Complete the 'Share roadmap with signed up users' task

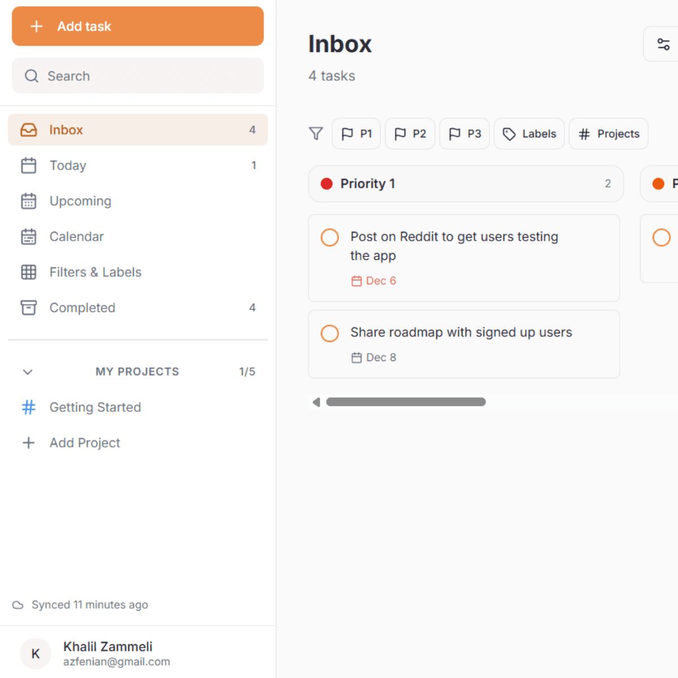pyautogui.click(x=329, y=333)
